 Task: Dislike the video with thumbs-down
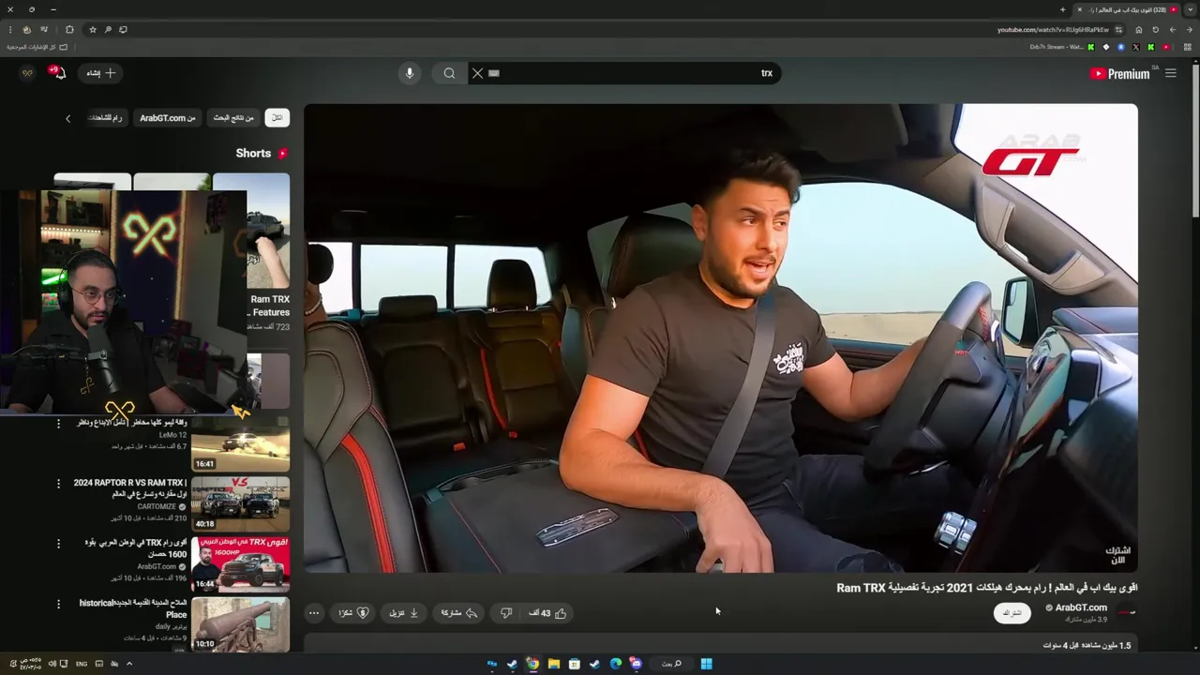506,613
